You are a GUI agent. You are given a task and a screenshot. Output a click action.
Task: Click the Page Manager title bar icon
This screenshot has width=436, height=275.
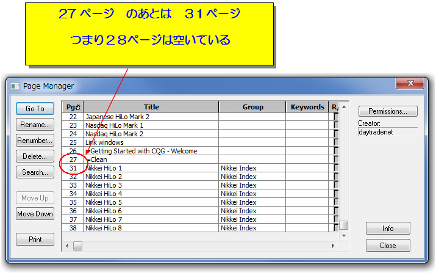15,86
